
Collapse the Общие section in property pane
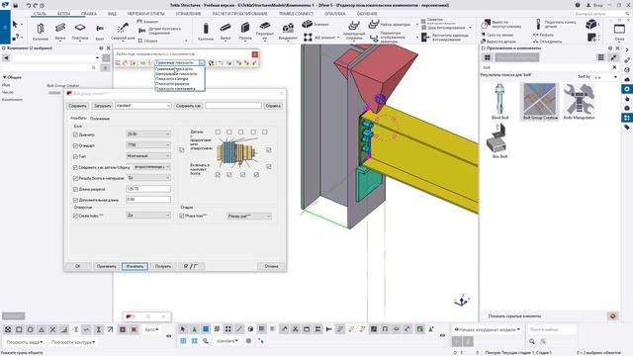click(4, 77)
